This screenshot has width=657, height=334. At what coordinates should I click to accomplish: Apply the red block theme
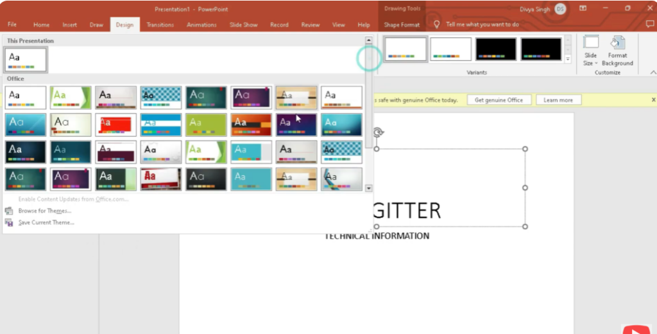coord(115,125)
